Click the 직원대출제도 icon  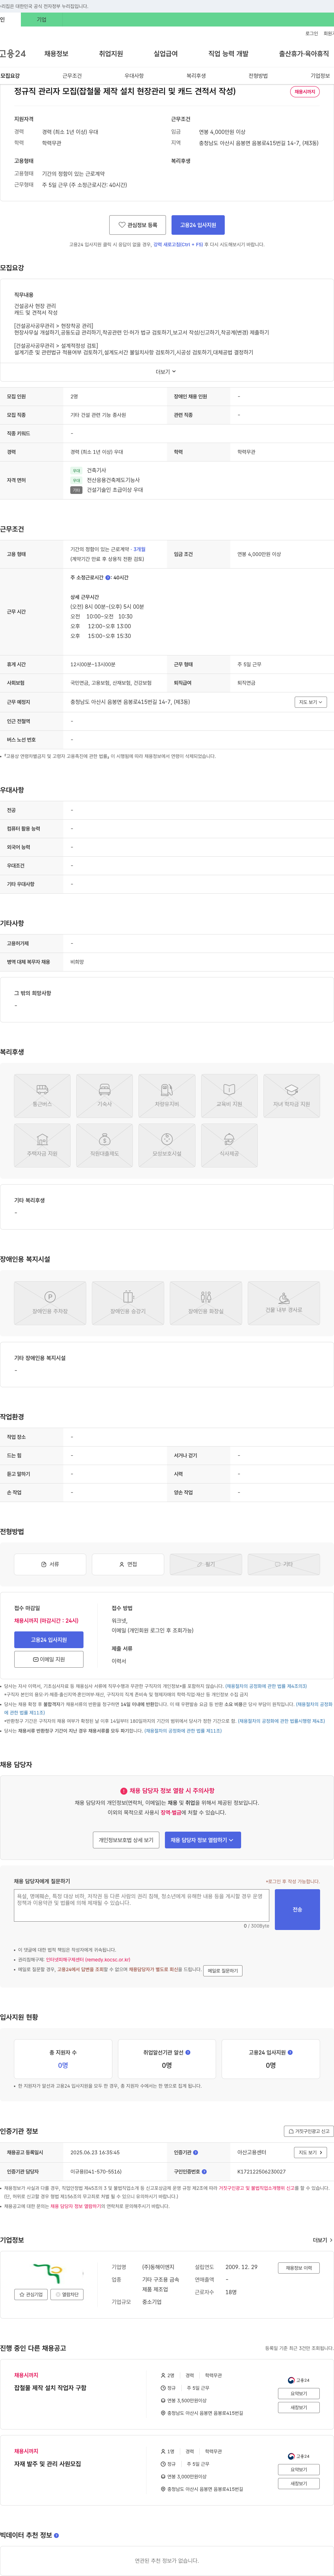(x=105, y=1145)
